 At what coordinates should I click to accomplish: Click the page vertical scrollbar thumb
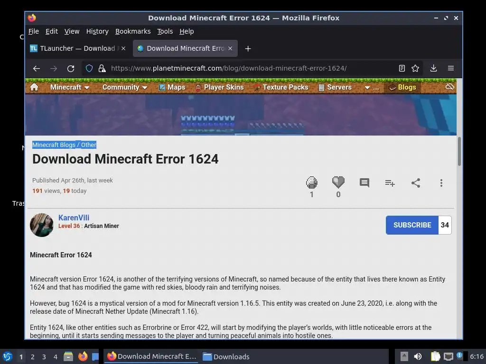(459, 151)
